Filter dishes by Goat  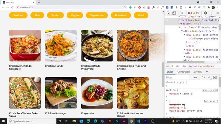(x=141, y=15)
